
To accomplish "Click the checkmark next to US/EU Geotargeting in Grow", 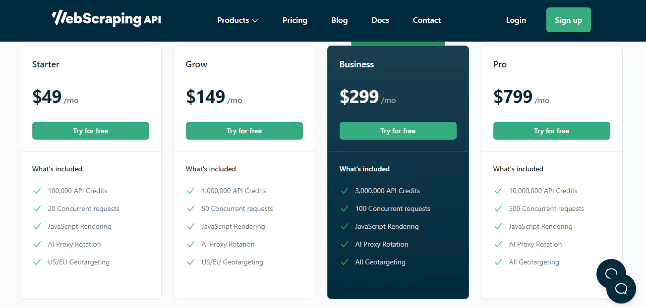I will pos(191,262).
